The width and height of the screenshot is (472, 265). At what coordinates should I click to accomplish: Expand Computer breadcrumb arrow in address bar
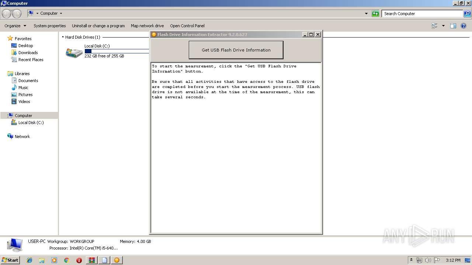(61, 14)
